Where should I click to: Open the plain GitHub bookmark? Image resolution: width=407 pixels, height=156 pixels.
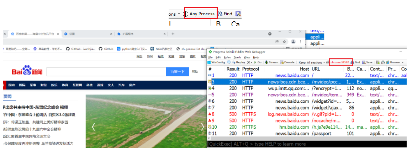click(x=106, y=49)
